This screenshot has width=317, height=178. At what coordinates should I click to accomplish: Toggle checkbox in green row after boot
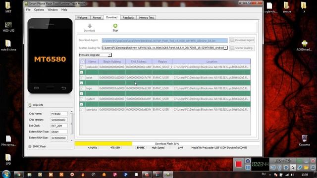click(x=82, y=83)
